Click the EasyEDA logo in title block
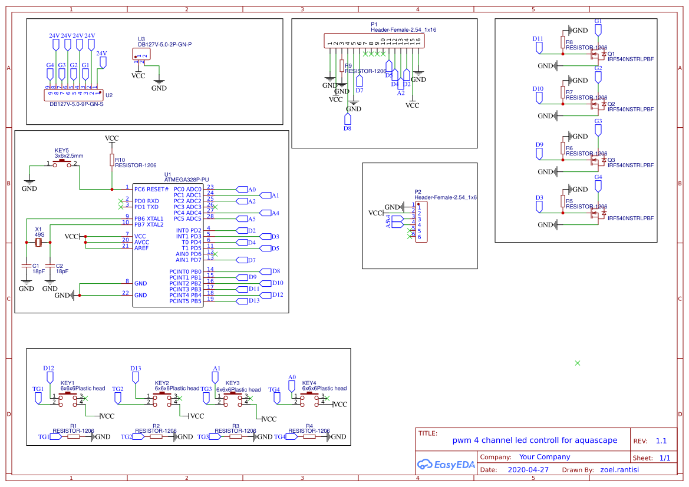 (x=446, y=465)
